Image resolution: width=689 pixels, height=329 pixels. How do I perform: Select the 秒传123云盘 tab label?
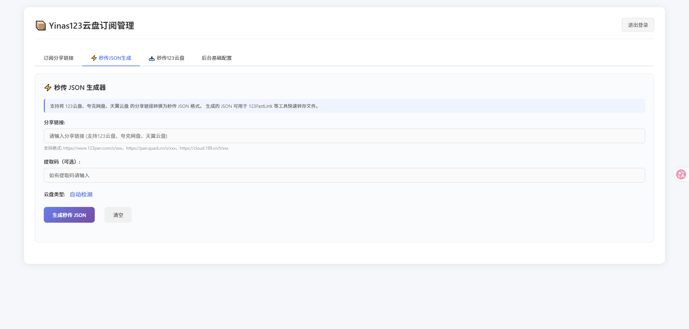point(170,58)
